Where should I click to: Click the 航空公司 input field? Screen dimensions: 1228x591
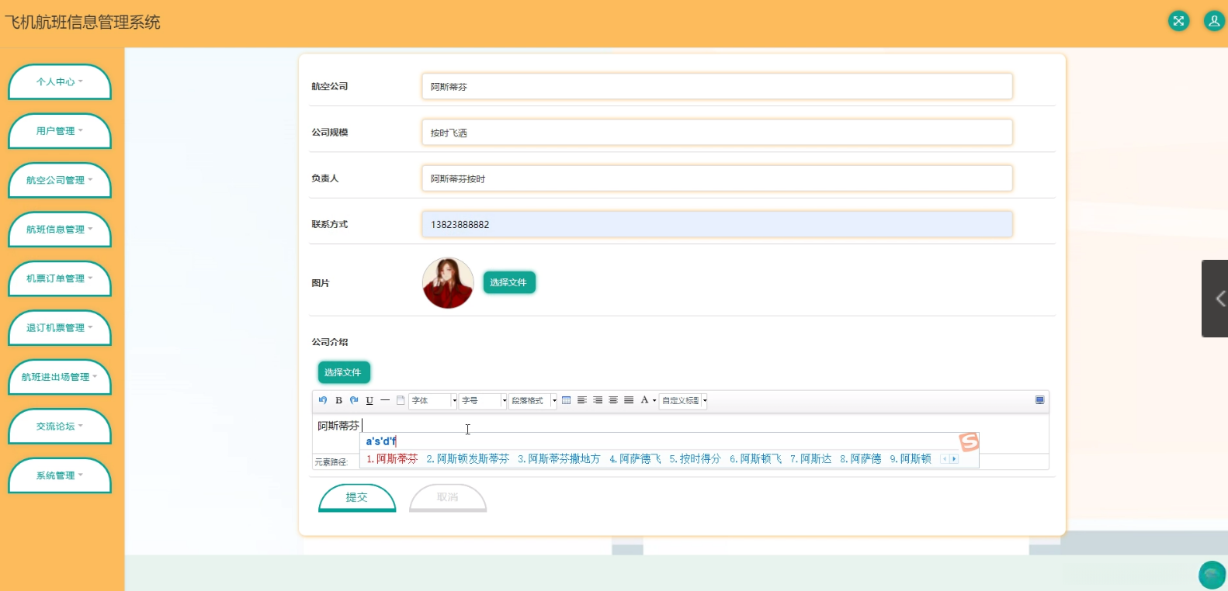tap(717, 86)
